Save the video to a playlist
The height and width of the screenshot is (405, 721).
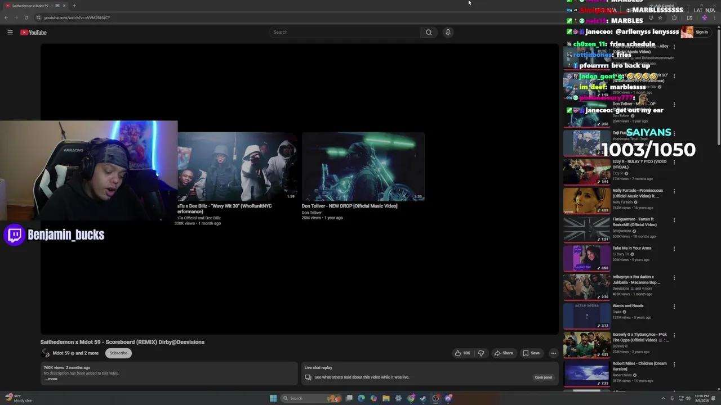531,353
